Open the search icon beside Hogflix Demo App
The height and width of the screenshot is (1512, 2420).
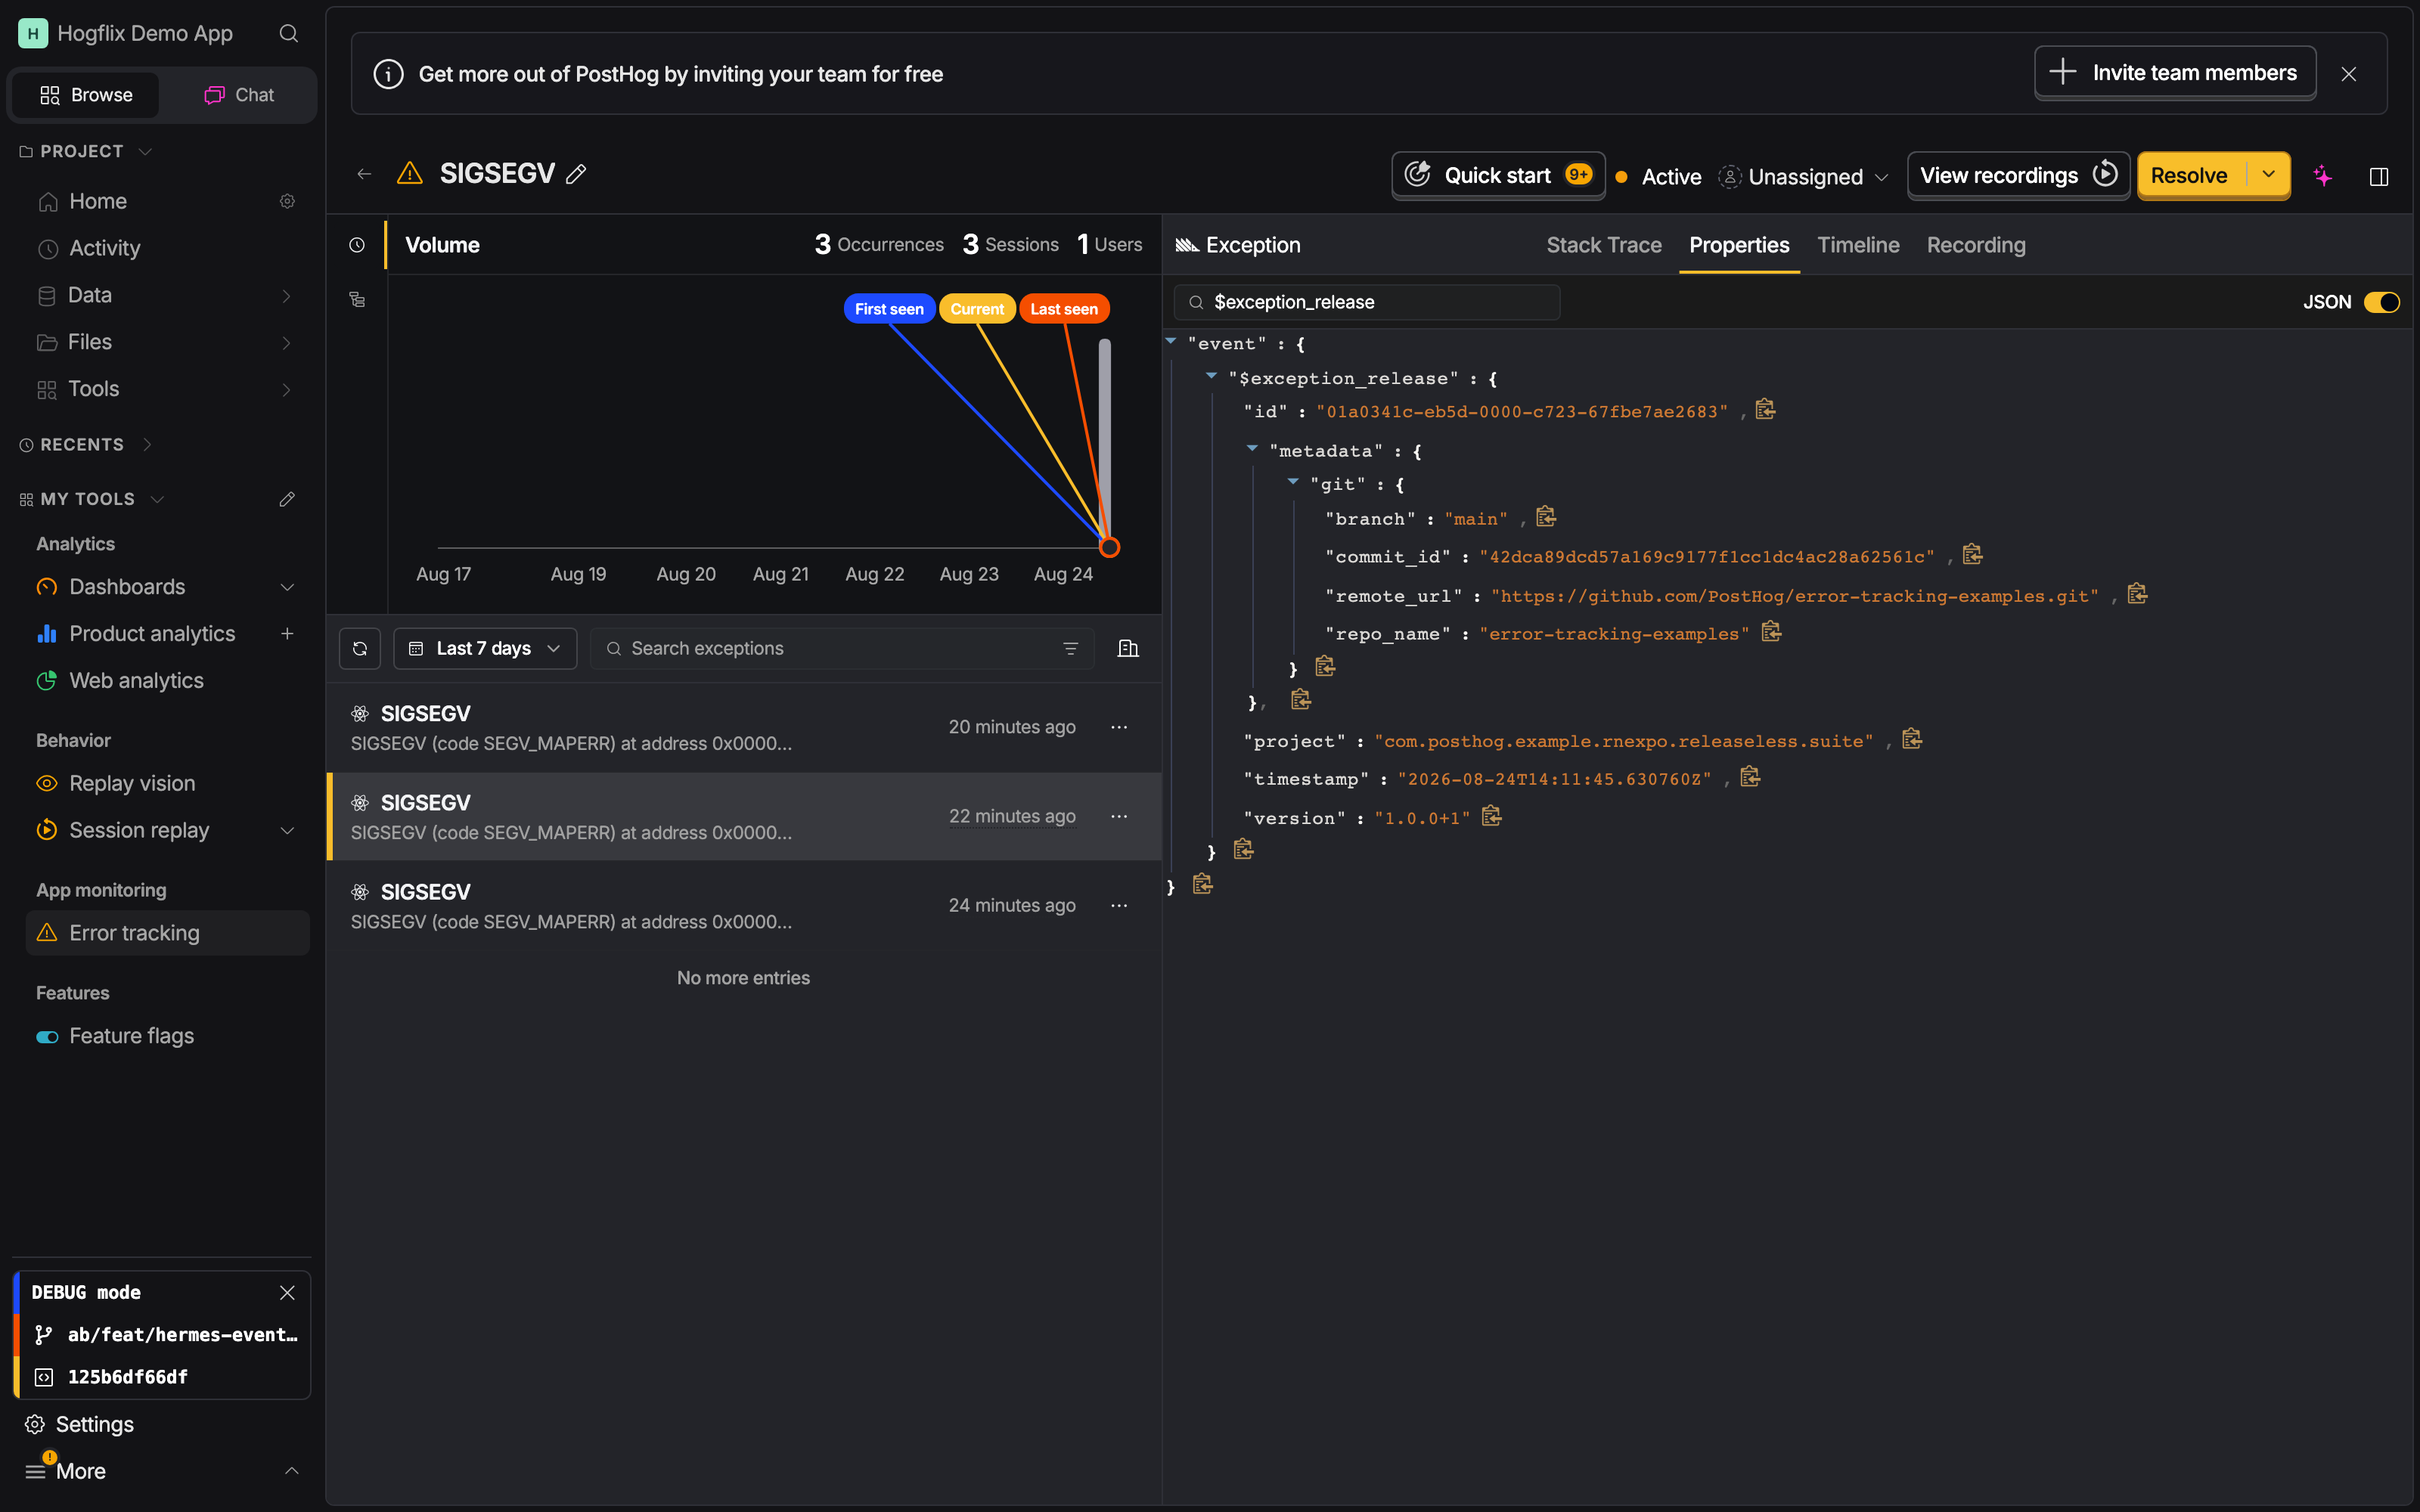coord(288,34)
